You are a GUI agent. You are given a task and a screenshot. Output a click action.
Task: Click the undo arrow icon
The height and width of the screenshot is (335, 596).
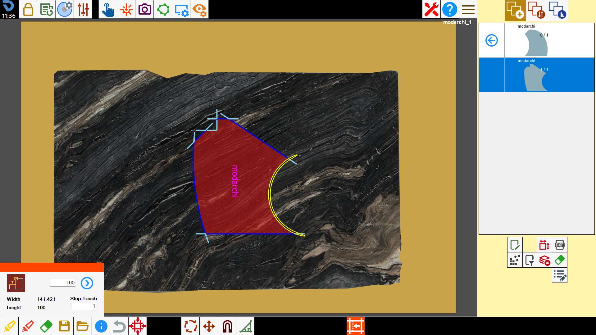(x=119, y=326)
